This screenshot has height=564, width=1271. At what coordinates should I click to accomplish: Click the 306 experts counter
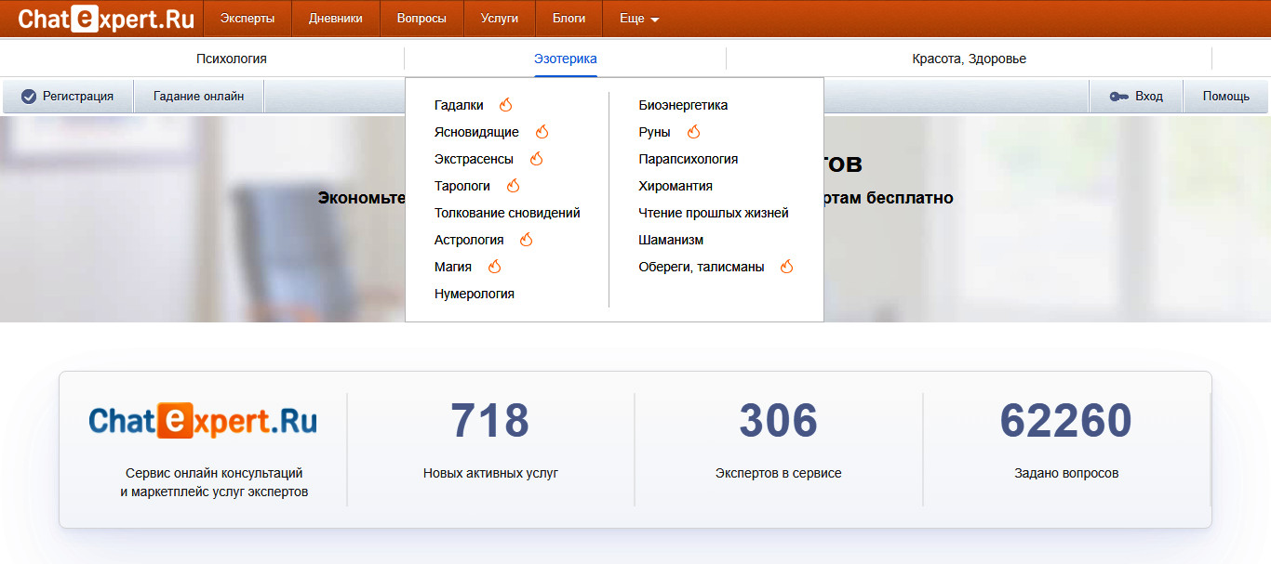[779, 421]
